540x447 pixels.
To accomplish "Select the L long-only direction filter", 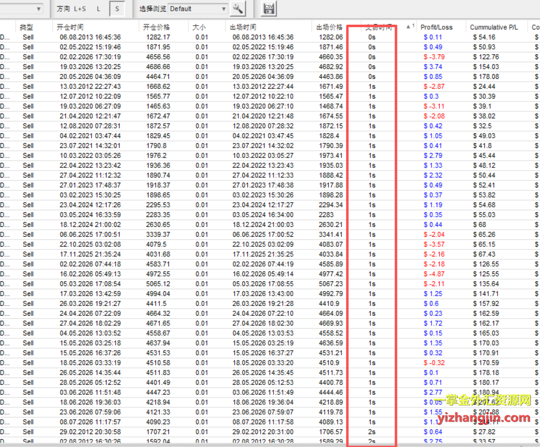I will click(x=99, y=9).
